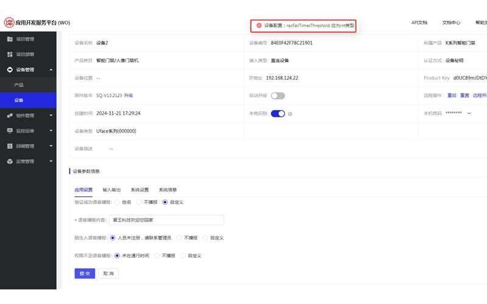Click device number 84E0F42F78C21901
The image size is (487, 304).
tap(292, 43)
